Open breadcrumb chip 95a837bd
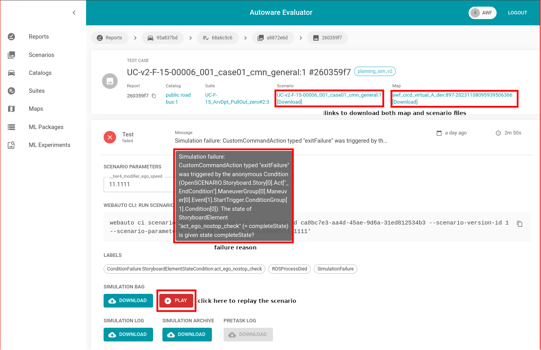Image resolution: width=541 pixels, height=350 pixels. coord(162,38)
